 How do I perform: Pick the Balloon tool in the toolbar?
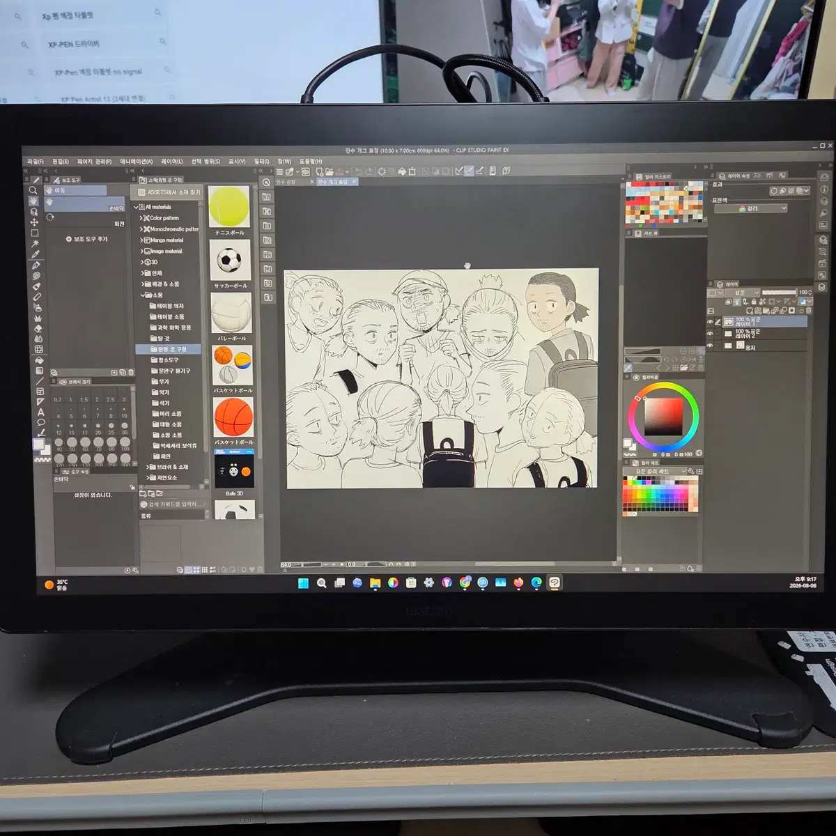click(41, 423)
